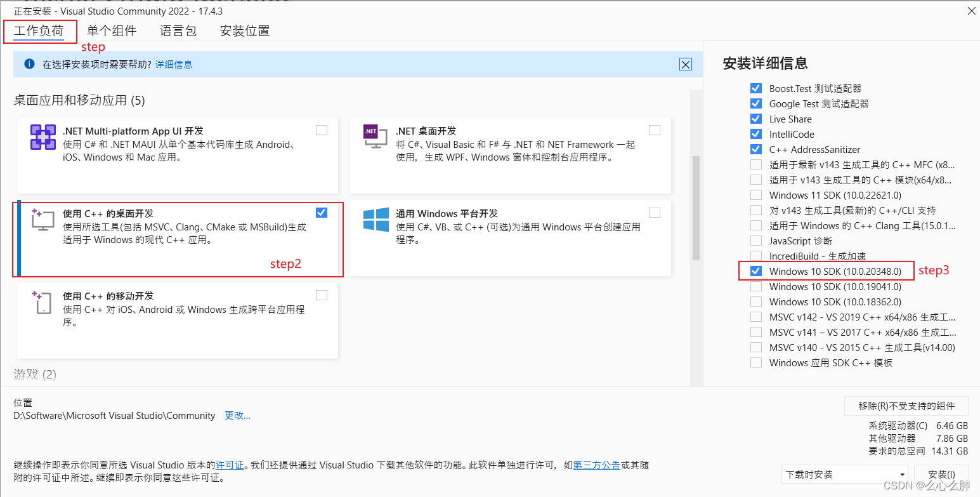Check MSVC v142 - VS 2019 build tools
The width and height of the screenshot is (980, 497).
coord(755,317)
